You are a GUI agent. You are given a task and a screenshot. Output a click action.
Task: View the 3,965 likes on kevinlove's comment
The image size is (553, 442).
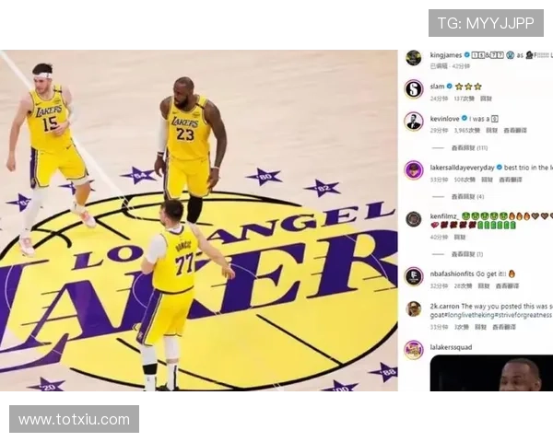[465, 130]
